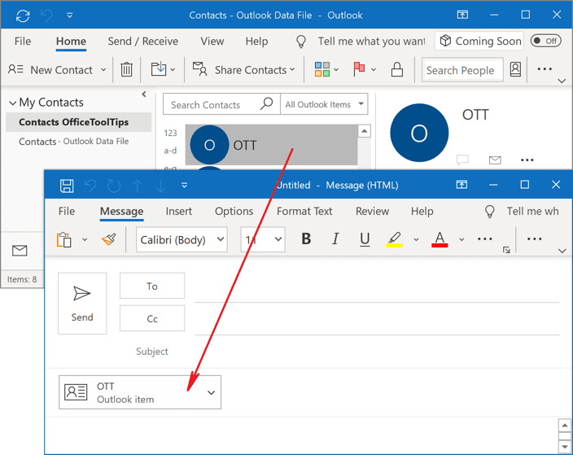Click contact list scroll up arrow
The image size is (573, 455).
[x=365, y=131]
